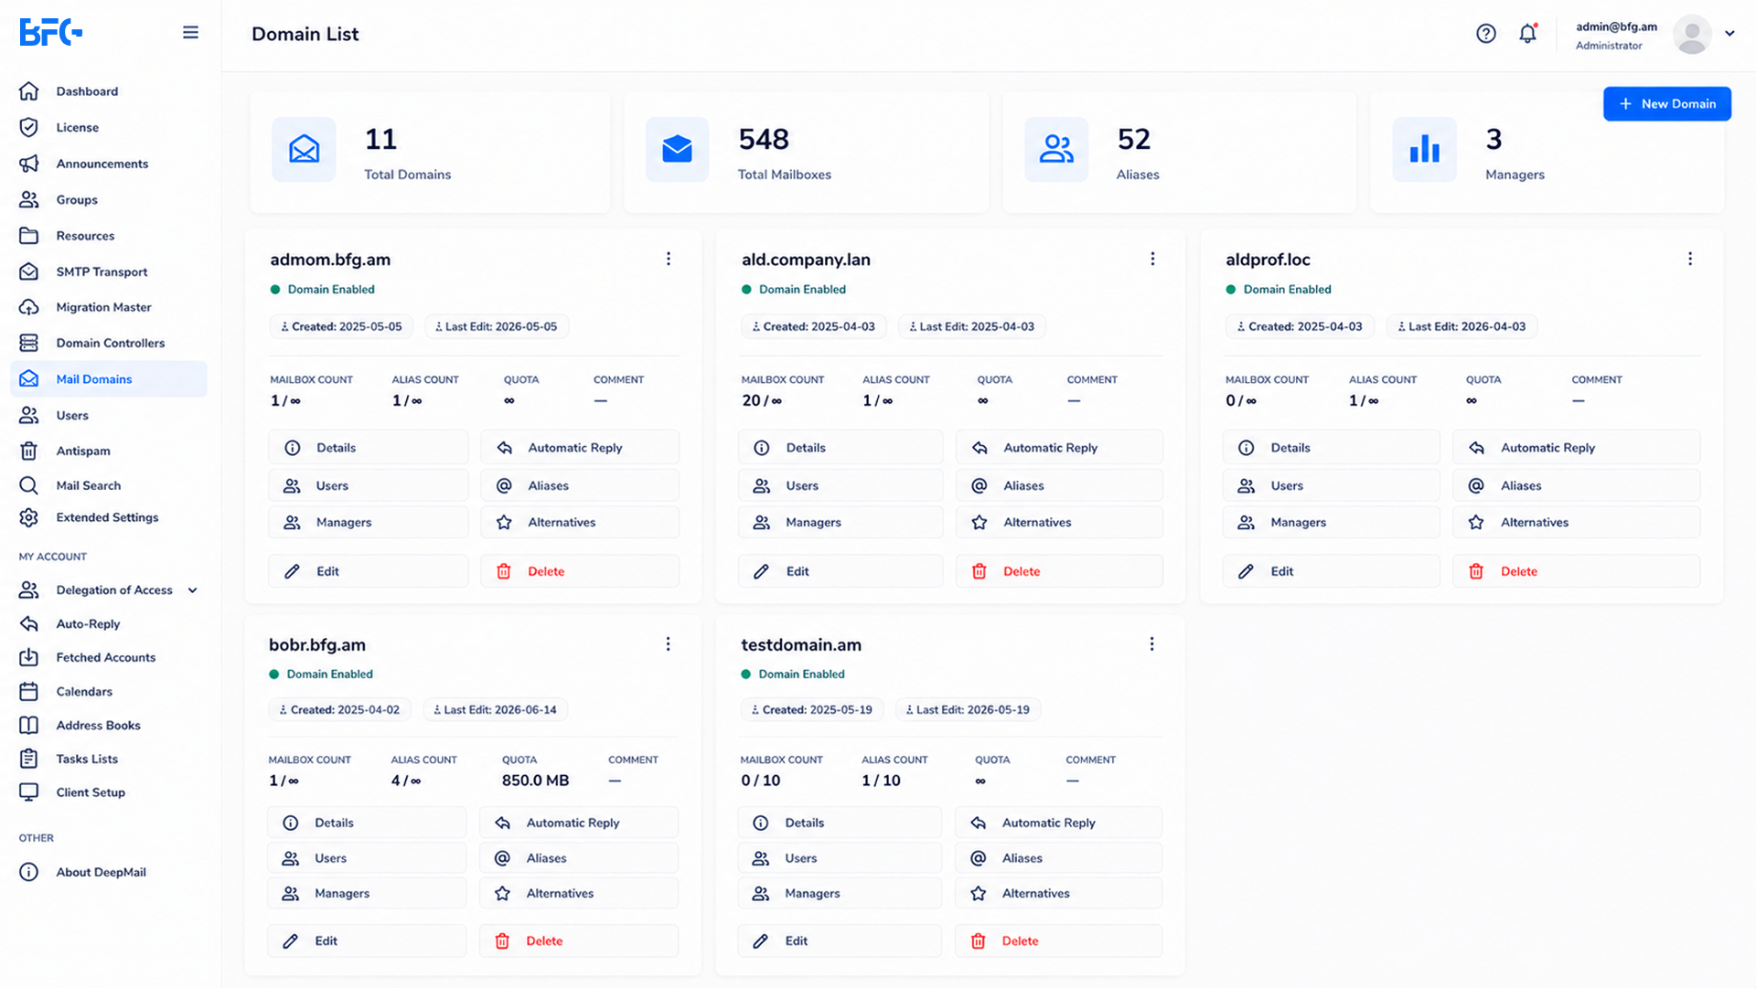Open the notifications bell
Screen dimensions: 1756x988
click(x=1527, y=34)
